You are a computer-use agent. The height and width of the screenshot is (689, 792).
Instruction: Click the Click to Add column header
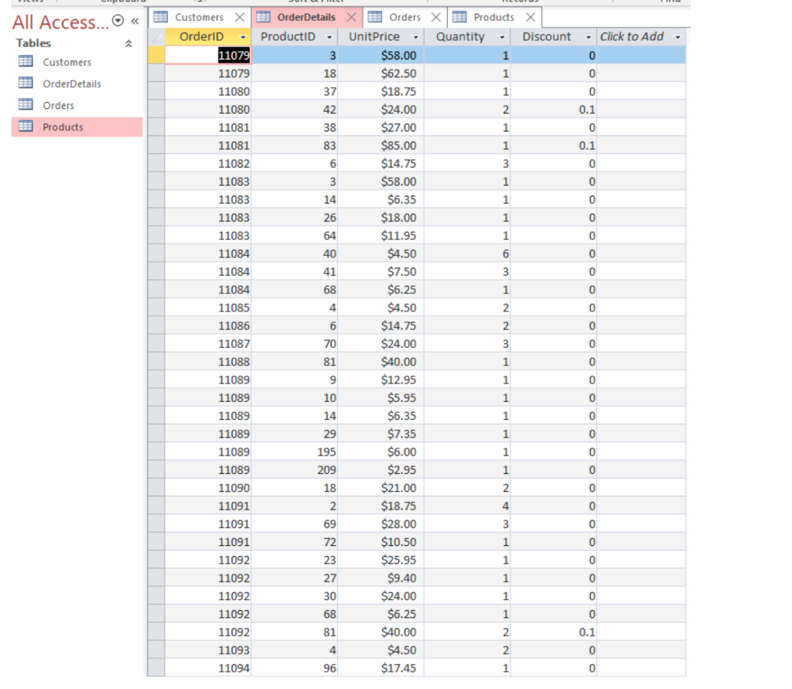pos(632,37)
